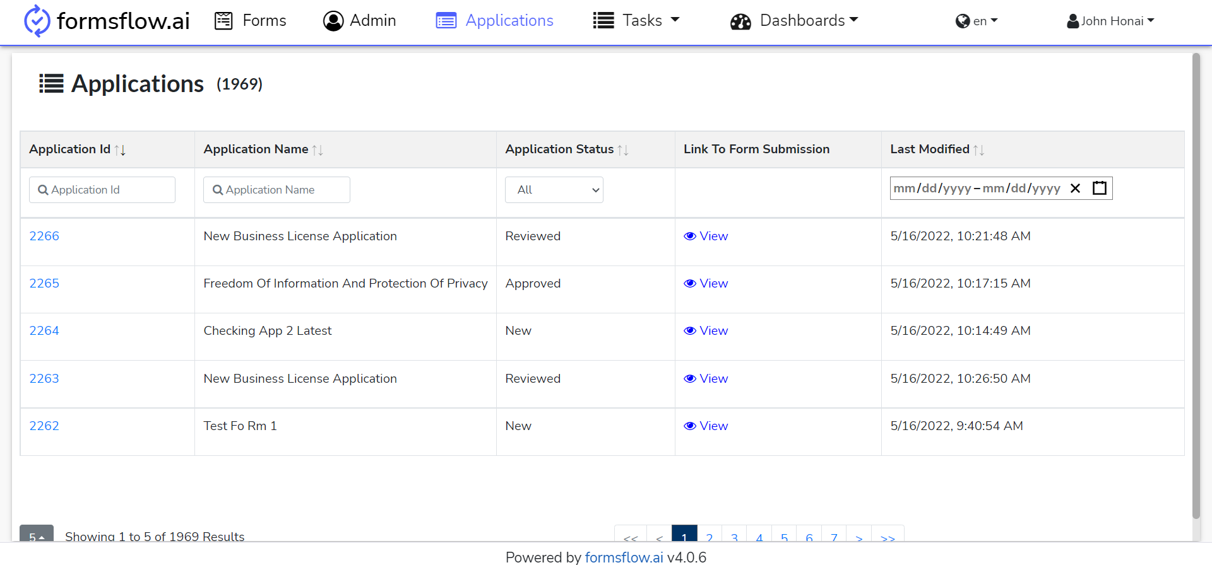Open application 2262 link

click(44, 426)
